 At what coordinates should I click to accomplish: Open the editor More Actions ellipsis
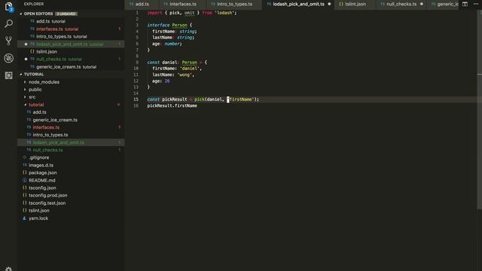click(x=476, y=4)
